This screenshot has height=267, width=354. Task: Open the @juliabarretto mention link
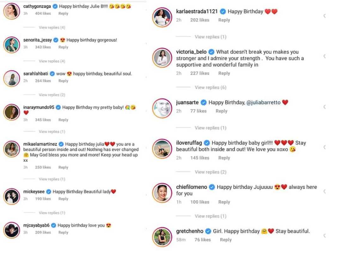263,102
